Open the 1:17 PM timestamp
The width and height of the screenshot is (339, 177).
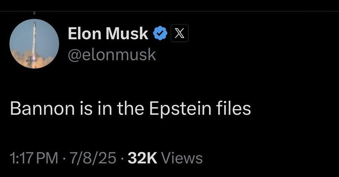34,158
